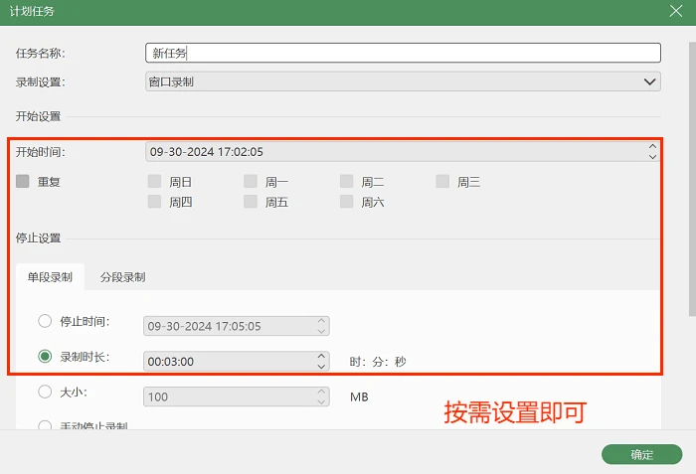Switch to the 分段录制 tab

(123, 277)
